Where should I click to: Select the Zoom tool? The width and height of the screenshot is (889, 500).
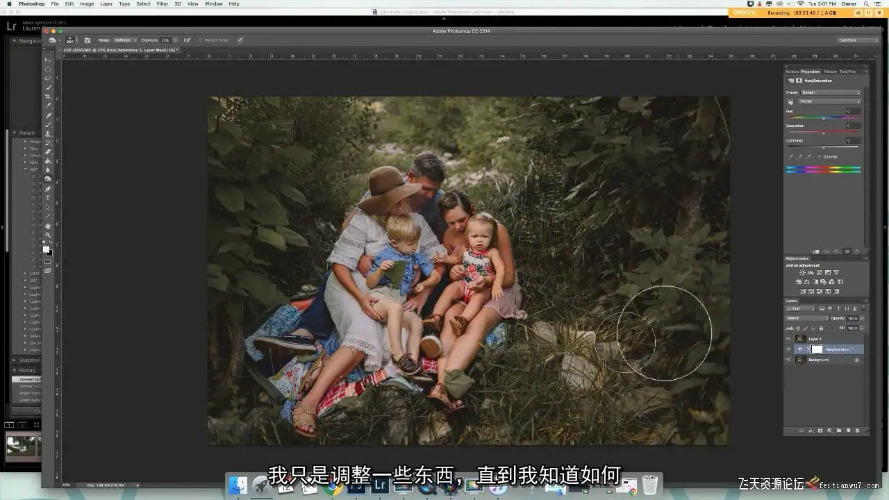[x=48, y=234]
